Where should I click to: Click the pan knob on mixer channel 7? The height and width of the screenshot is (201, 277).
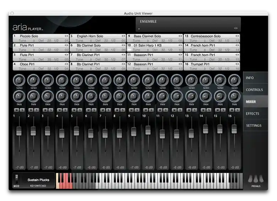click(105, 97)
